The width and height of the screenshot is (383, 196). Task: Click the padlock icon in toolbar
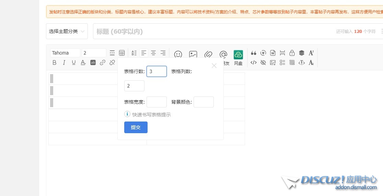(292, 53)
